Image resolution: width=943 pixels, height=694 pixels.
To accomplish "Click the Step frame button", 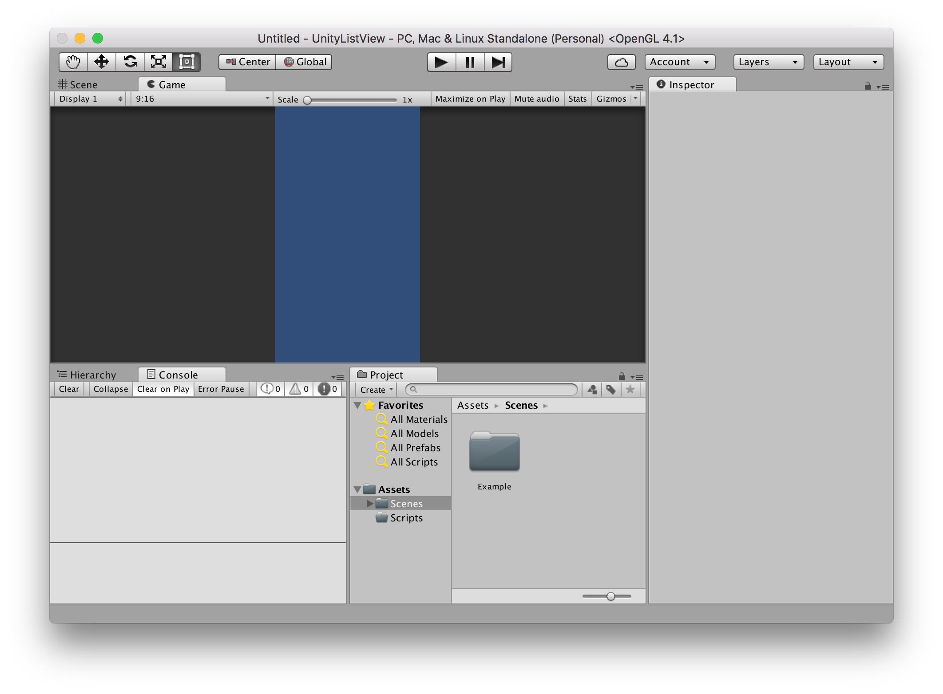I will (498, 62).
